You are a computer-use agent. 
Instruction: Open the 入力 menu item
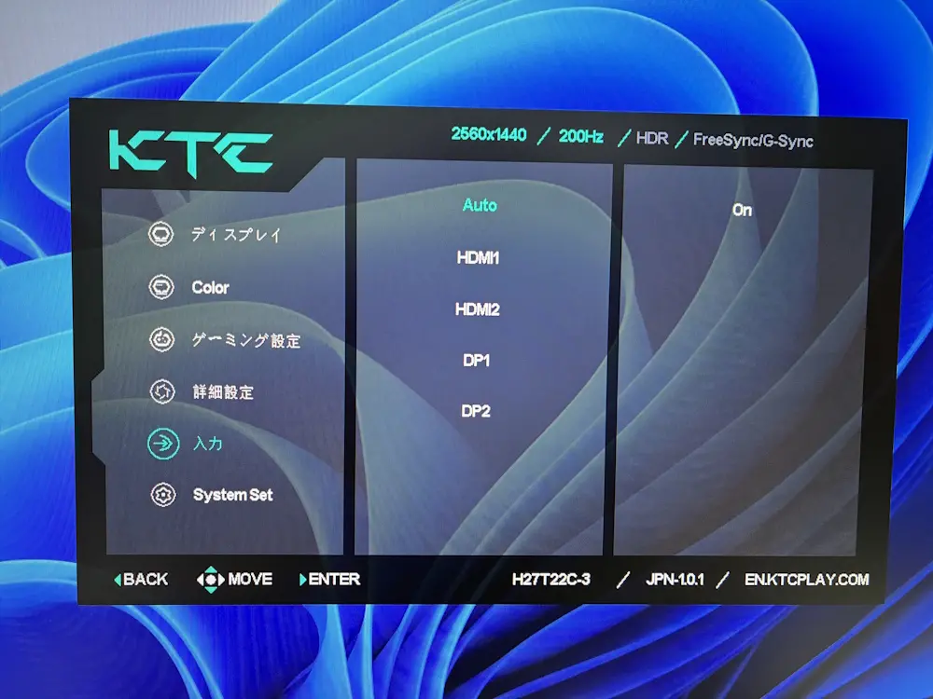(208, 444)
